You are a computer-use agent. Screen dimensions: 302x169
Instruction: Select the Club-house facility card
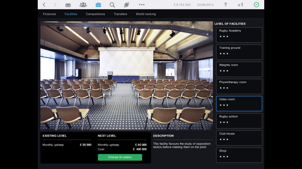coord(239,138)
